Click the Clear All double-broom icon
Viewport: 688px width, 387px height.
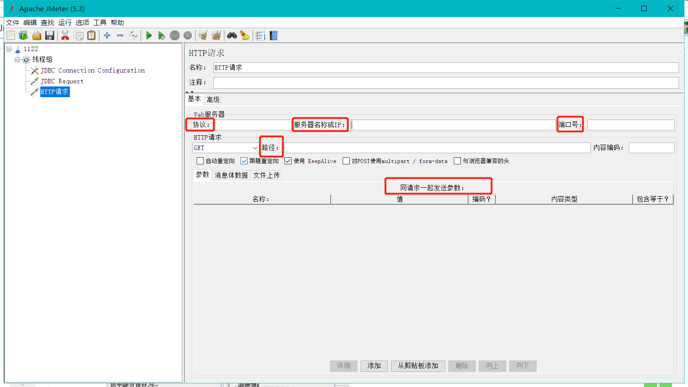[x=216, y=35]
